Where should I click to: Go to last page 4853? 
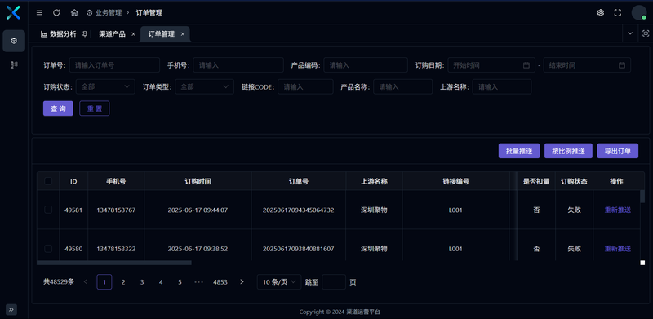[220, 282]
